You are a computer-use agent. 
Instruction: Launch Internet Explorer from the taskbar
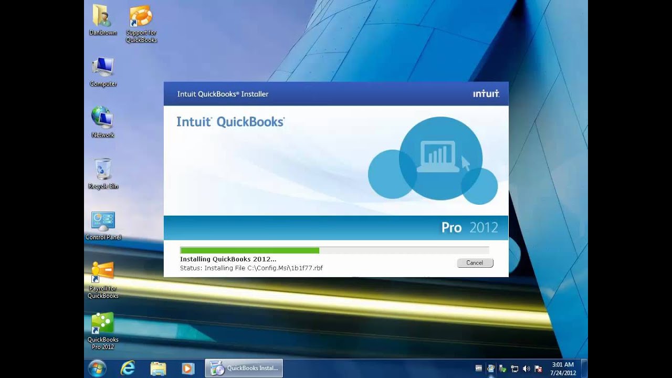point(128,369)
